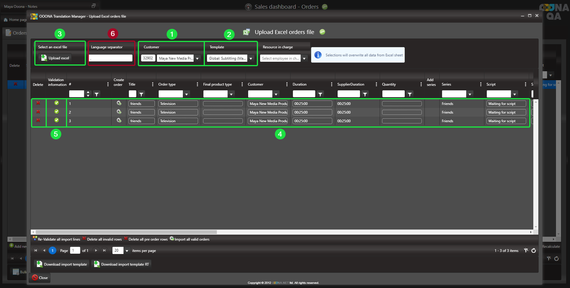Click green validation check in row 3
Viewport: 570px width, 288px height.
[x=57, y=120]
